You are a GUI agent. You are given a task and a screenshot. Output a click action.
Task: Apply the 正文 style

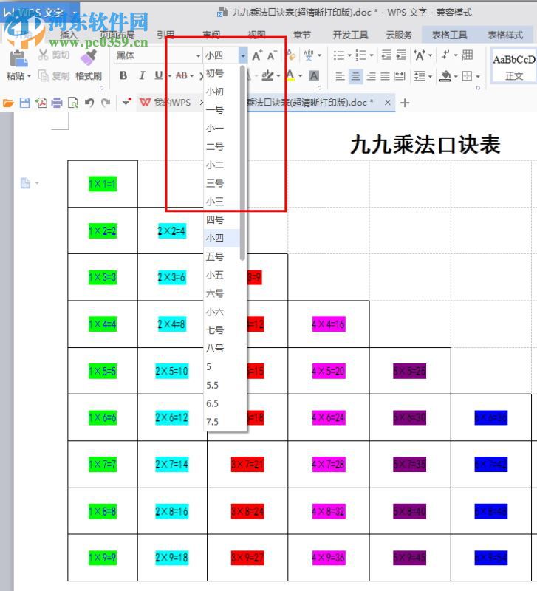513,66
